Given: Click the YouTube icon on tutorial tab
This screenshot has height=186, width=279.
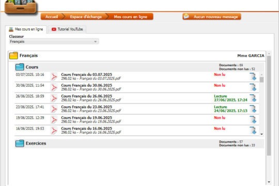Looking at the screenshot, I should point(54,29).
